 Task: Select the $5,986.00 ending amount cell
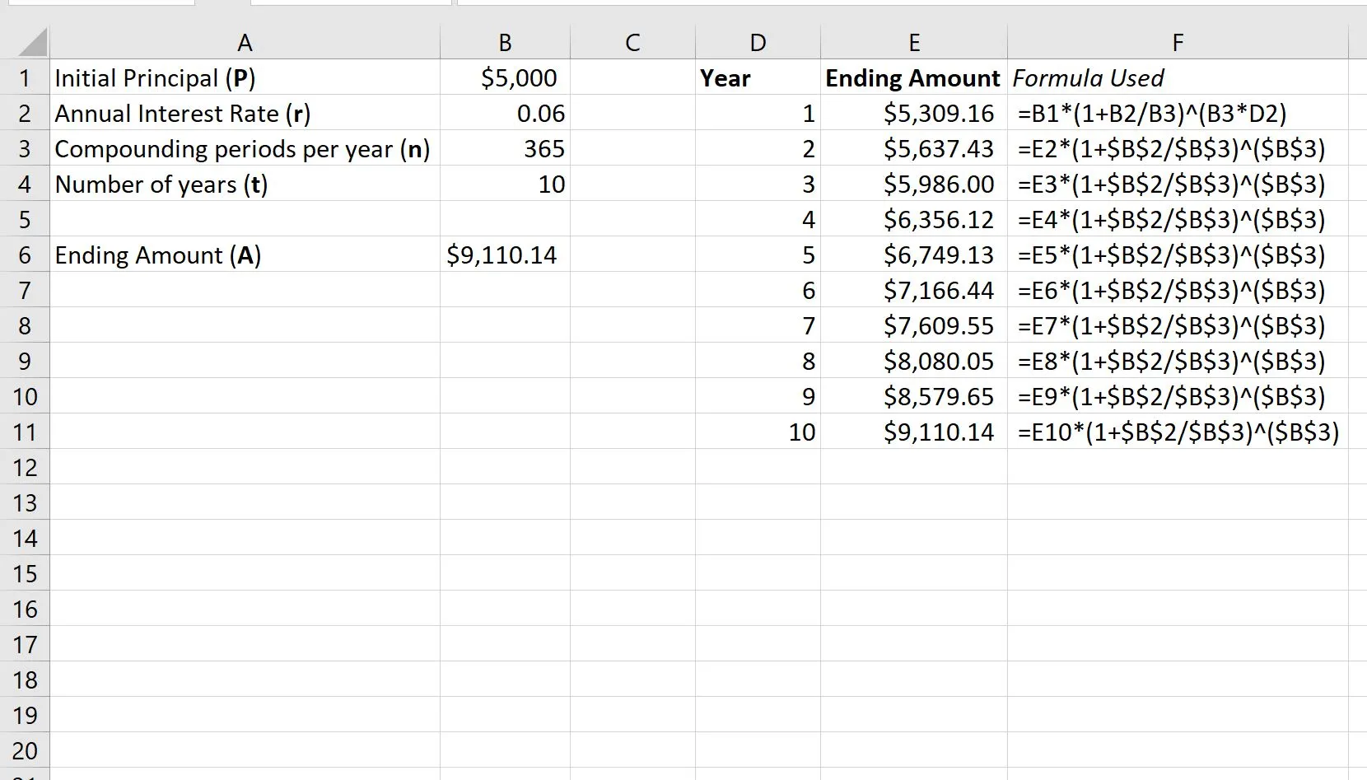pyautogui.click(x=914, y=184)
